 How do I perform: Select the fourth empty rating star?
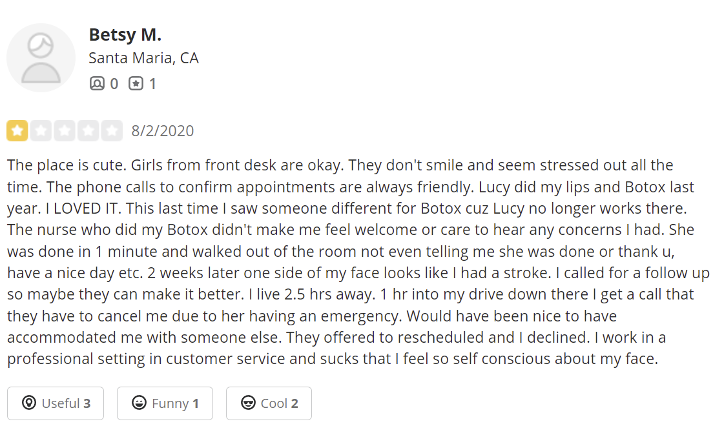pyautogui.click(x=88, y=131)
